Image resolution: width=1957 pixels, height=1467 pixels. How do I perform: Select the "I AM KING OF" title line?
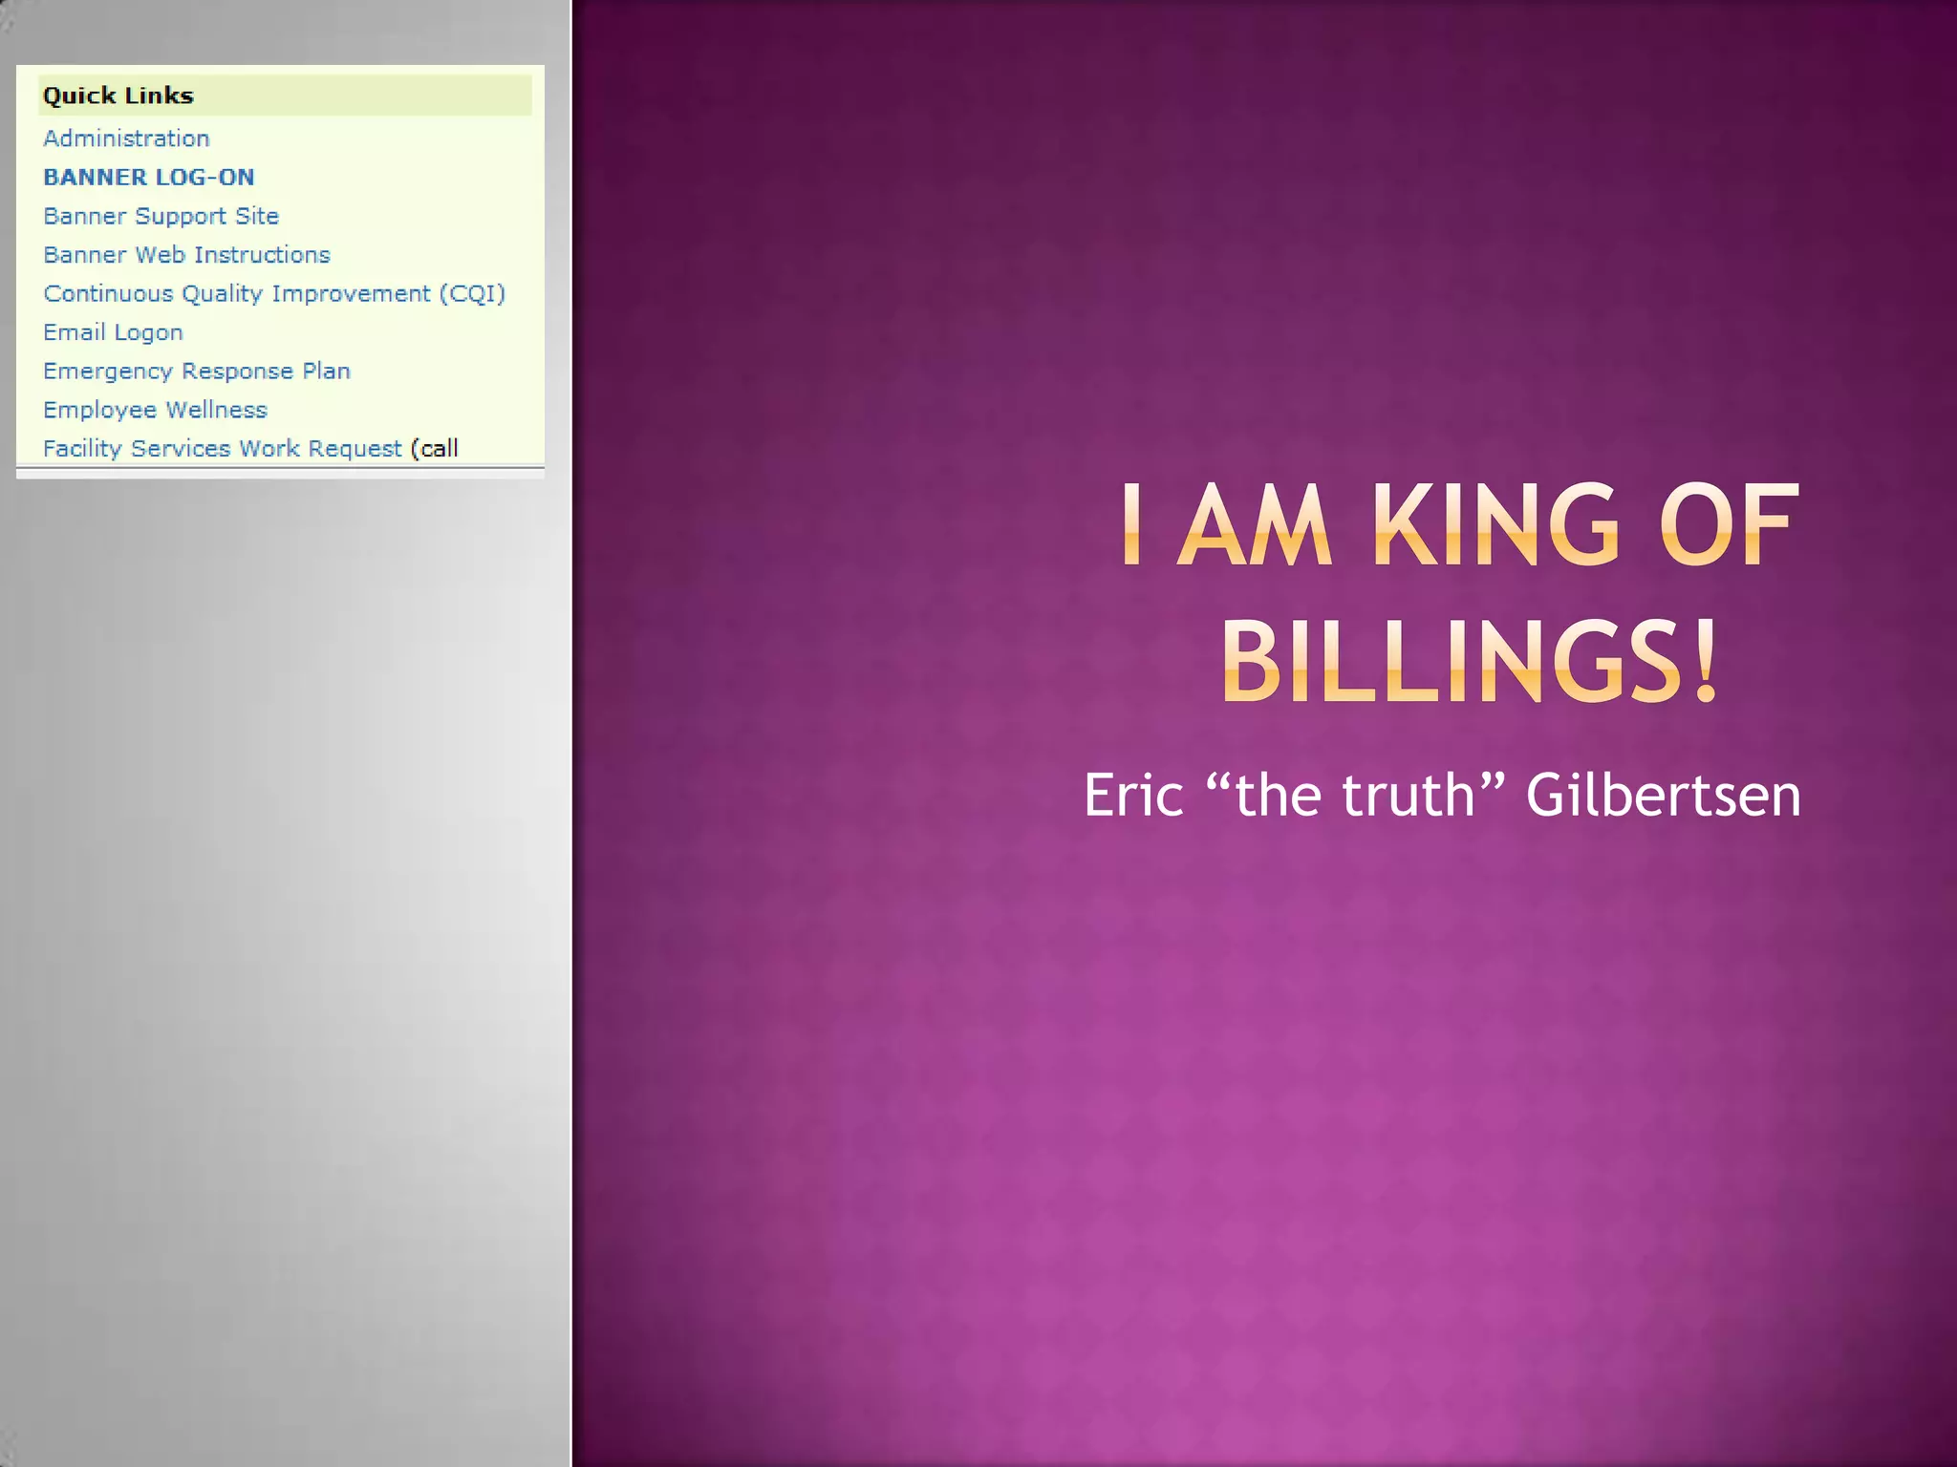point(1459,524)
